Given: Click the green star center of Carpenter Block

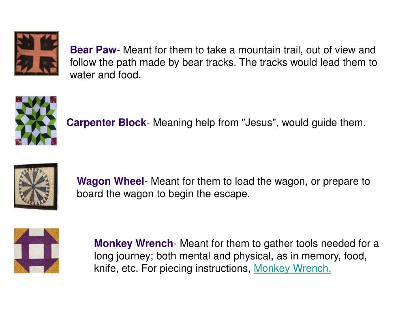Looking at the screenshot, I should click(x=36, y=121).
